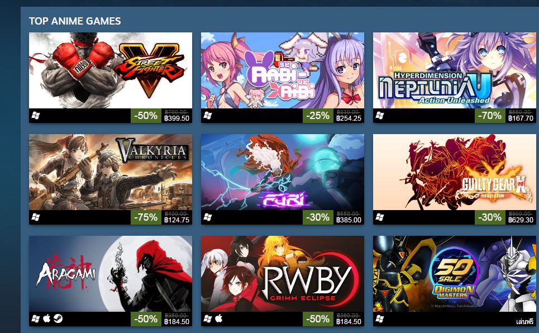This screenshot has width=539, height=333.
Task: Open the RWBY Grimm Eclipse banner
Action: click(x=283, y=274)
